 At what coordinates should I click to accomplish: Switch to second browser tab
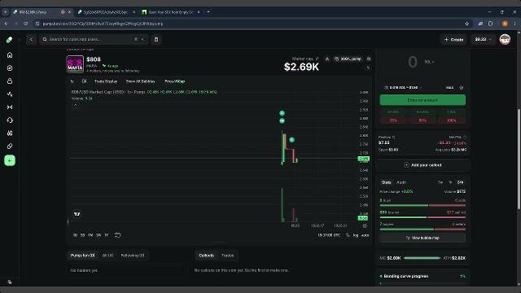106,12
